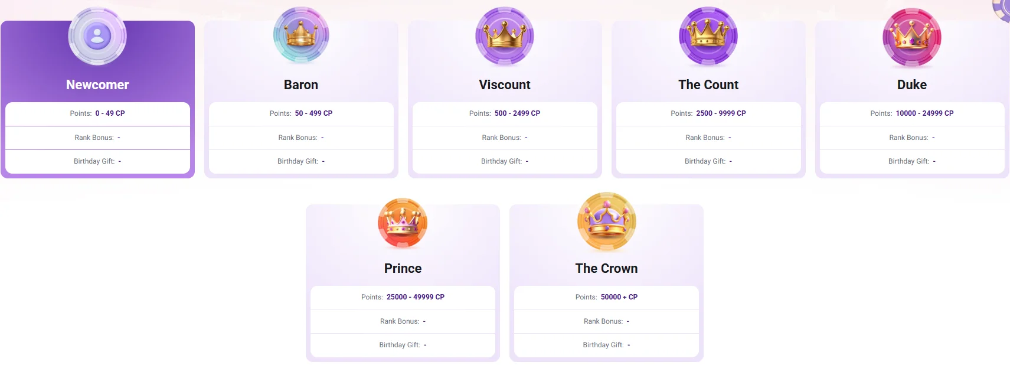Toggle the Rank Bonus row on Prince card
The width and height of the screenshot is (1010, 365).
(x=403, y=321)
